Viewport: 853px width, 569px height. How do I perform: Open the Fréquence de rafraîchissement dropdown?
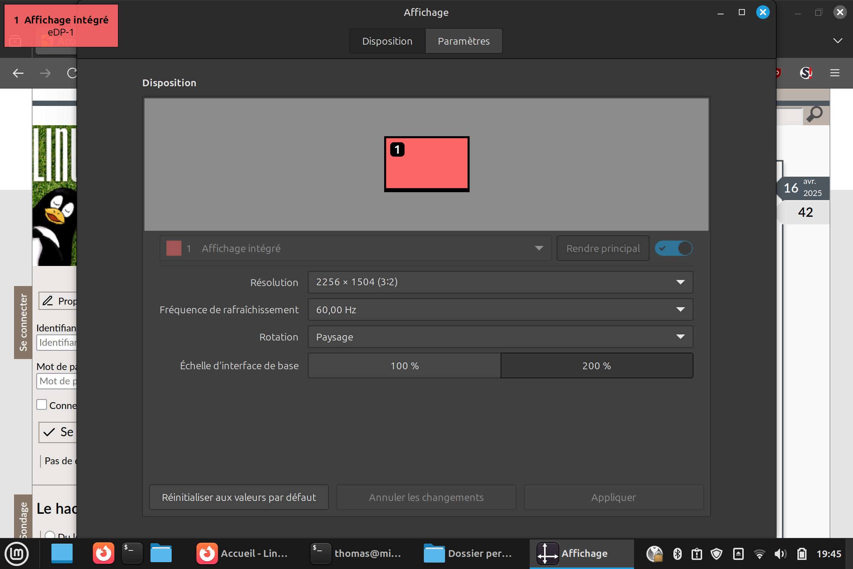point(500,309)
